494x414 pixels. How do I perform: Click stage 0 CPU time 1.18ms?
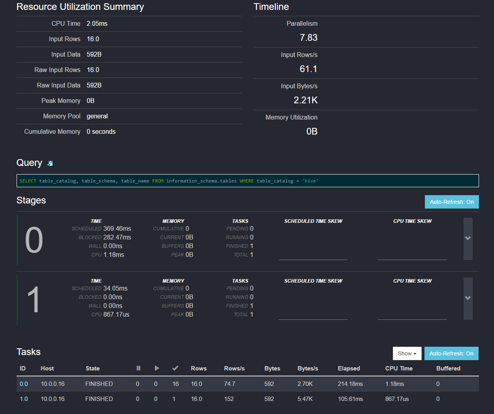114,255
